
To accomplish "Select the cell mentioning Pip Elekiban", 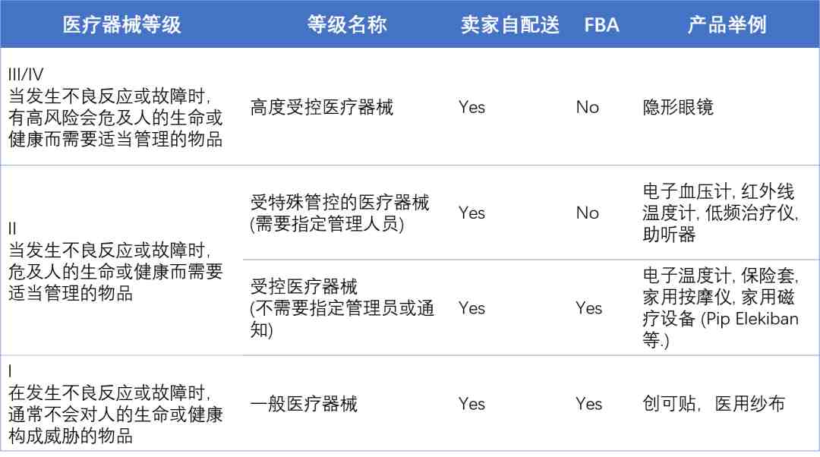I will [x=720, y=308].
